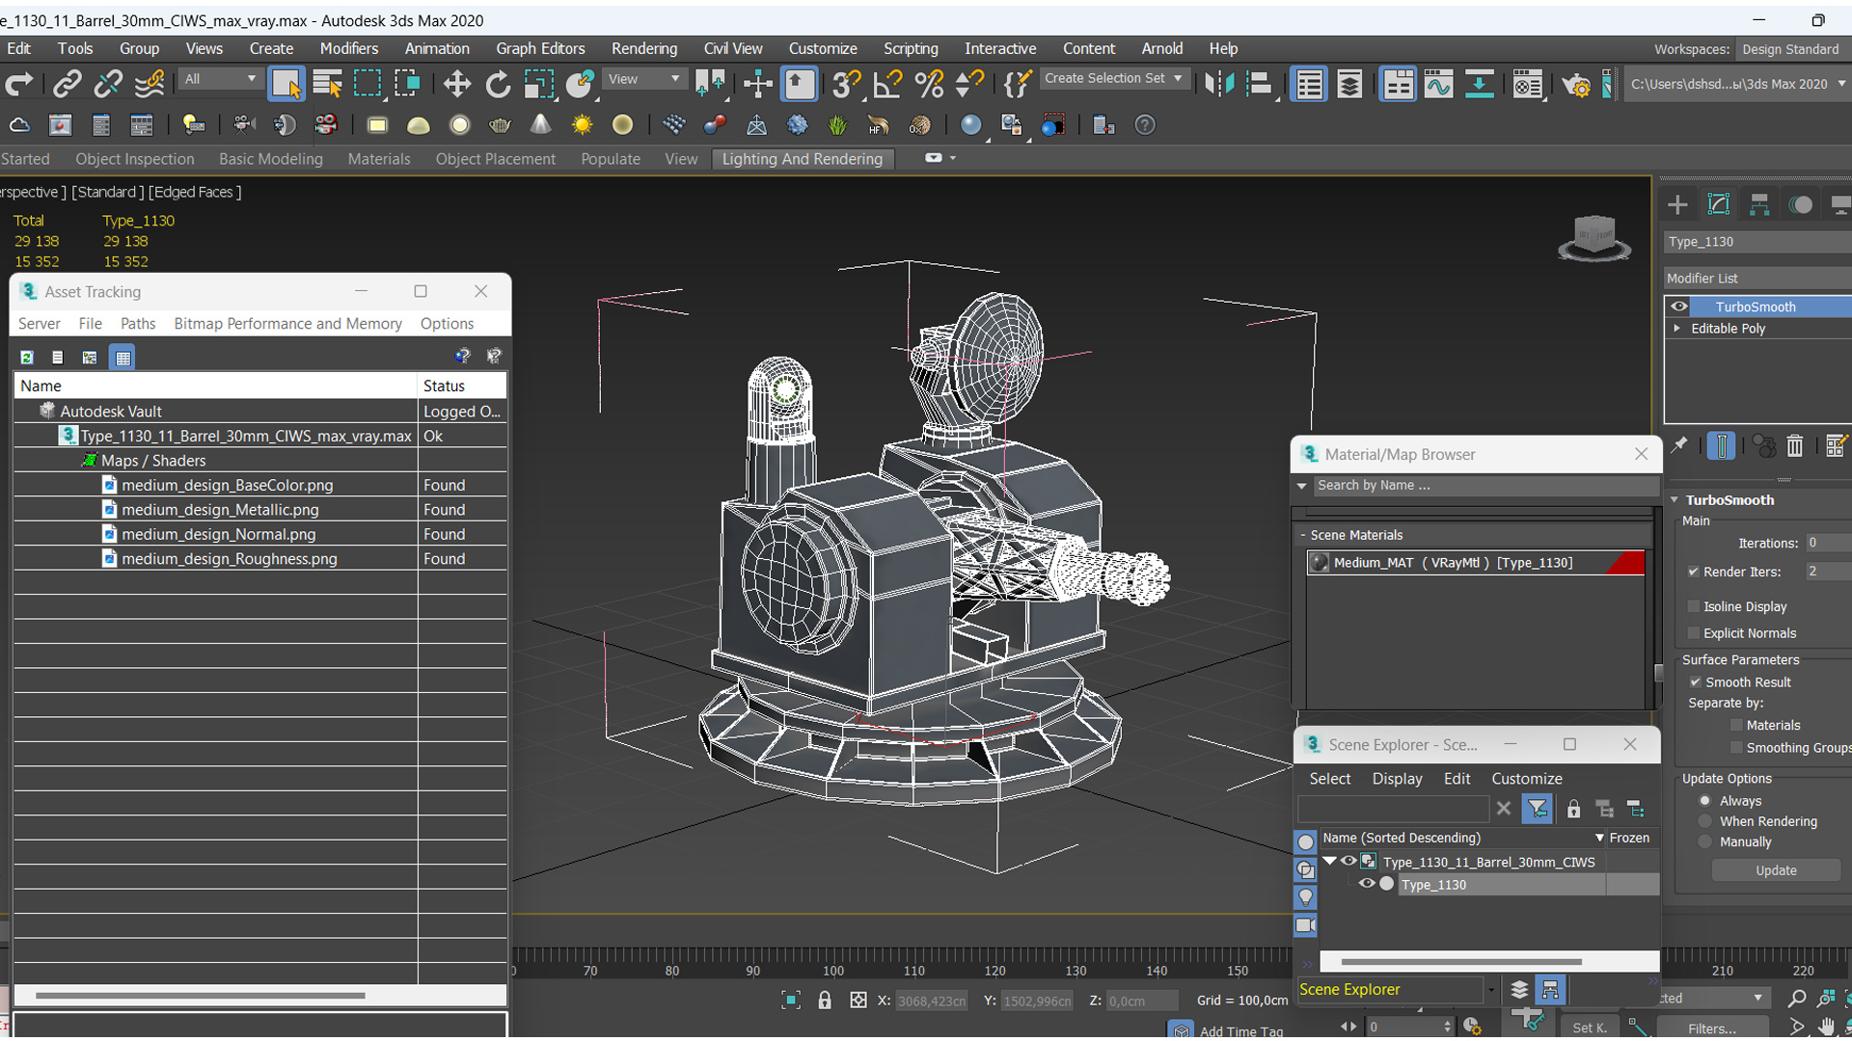Hide Type_1130 object in Scene Explorer
1852x1041 pixels.
(x=1366, y=884)
